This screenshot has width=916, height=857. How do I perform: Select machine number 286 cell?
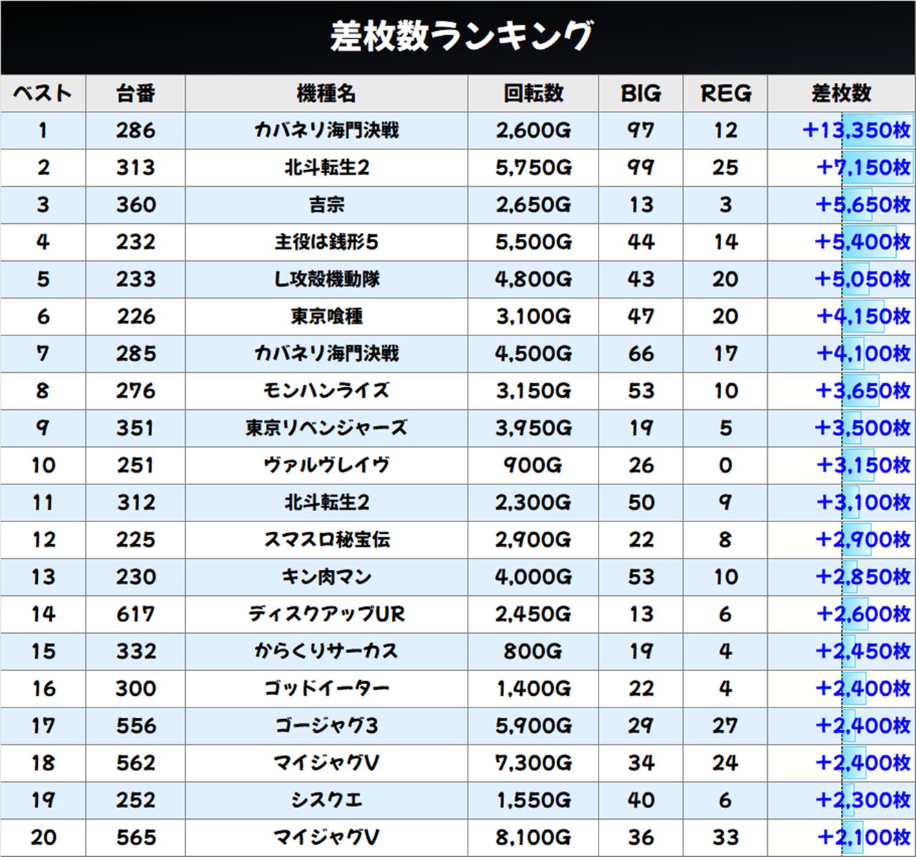click(136, 130)
